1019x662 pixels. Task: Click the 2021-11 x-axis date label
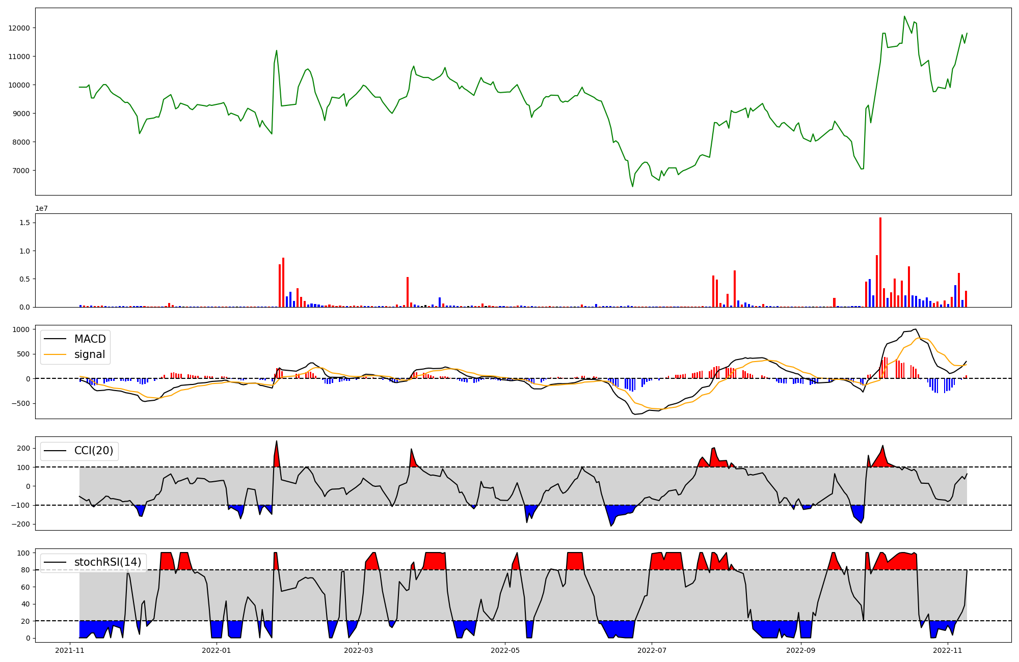point(70,650)
